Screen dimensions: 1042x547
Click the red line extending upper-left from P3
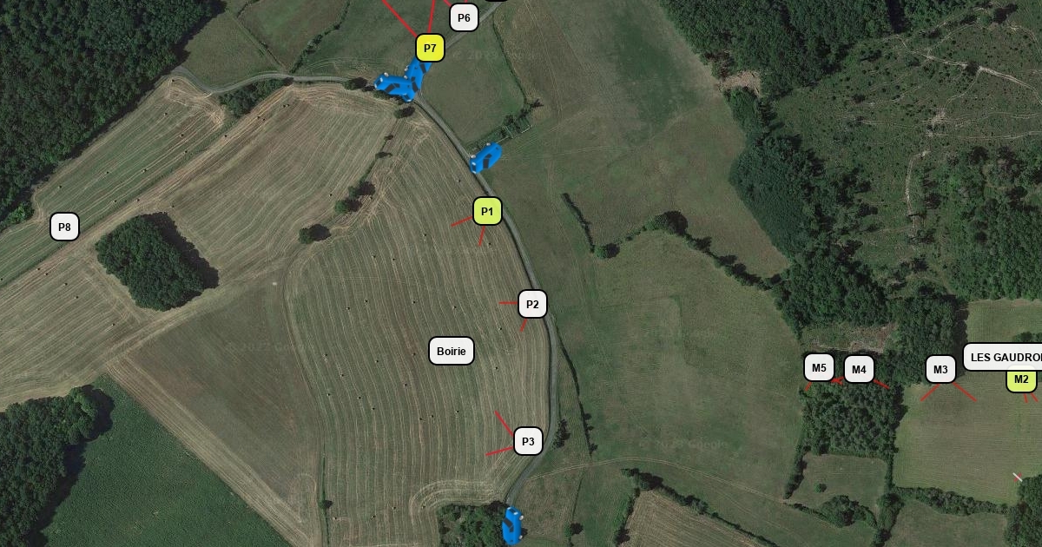click(x=505, y=423)
